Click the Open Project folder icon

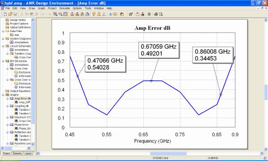point(10,14)
